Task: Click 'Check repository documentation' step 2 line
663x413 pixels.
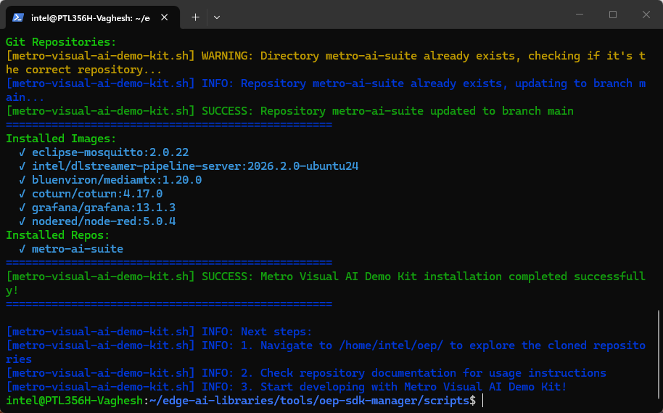Action: pos(306,373)
